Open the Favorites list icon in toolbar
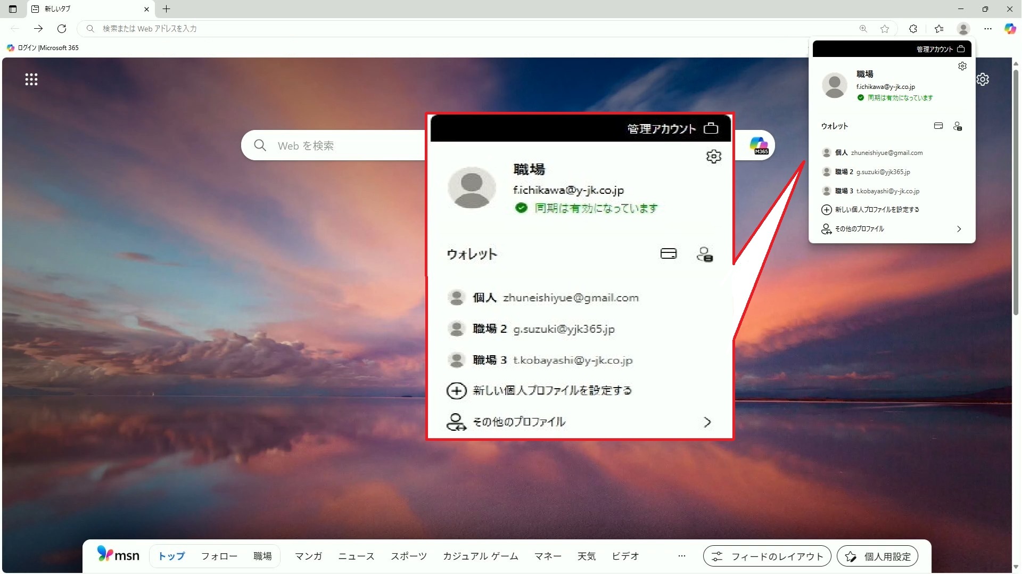 pos(939,29)
